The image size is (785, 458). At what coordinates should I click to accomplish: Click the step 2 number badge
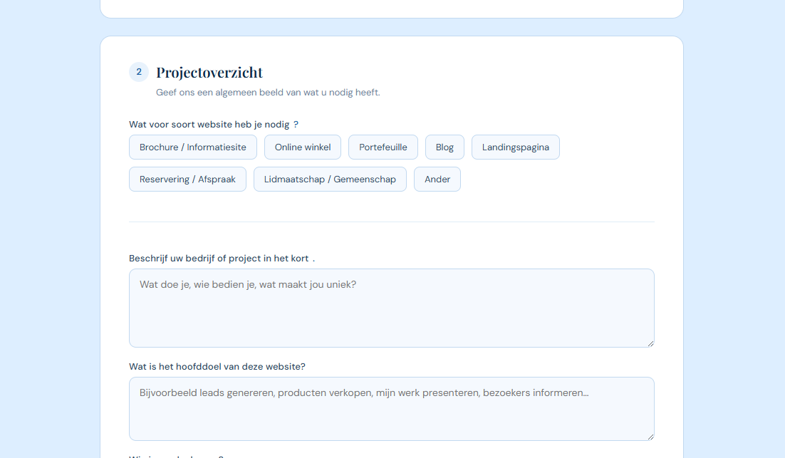138,72
